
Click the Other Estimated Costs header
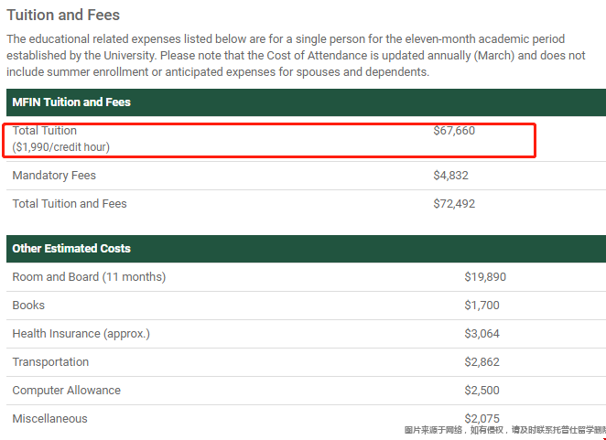(71, 249)
